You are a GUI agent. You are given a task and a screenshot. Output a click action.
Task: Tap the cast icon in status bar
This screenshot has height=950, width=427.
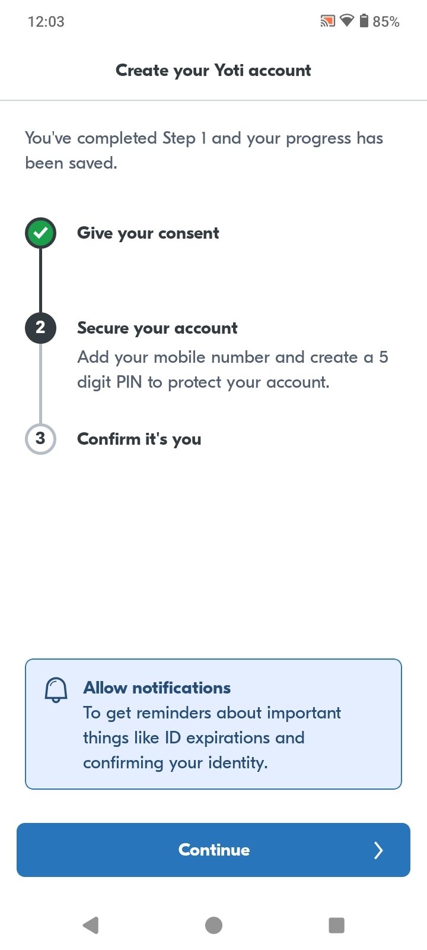tap(327, 22)
